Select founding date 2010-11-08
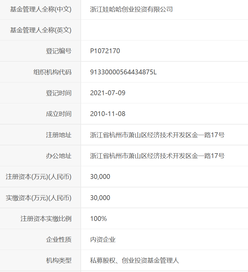The width and height of the screenshot is (248, 272). 108,114
